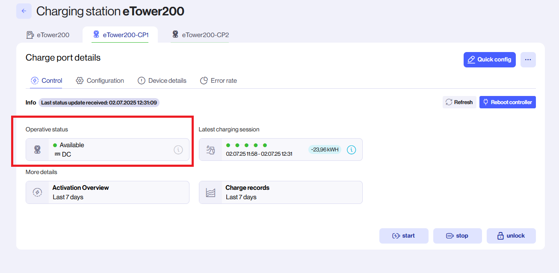Open the Device details sub-tab

tap(162, 81)
